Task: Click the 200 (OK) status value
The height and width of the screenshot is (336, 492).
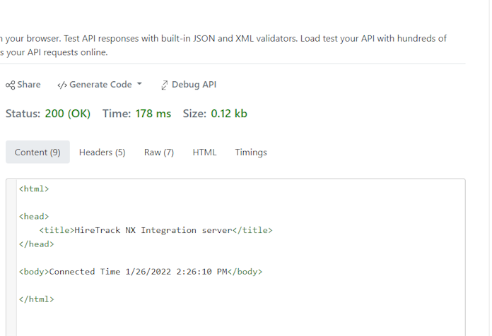Action: click(x=68, y=114)
